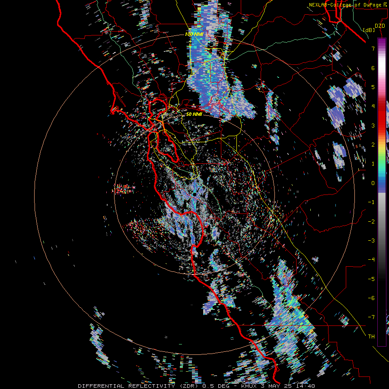The width and height of the screenshot is (389, 389).
Task: Click the purple top end of the color bar
Action: pos(382,42)
